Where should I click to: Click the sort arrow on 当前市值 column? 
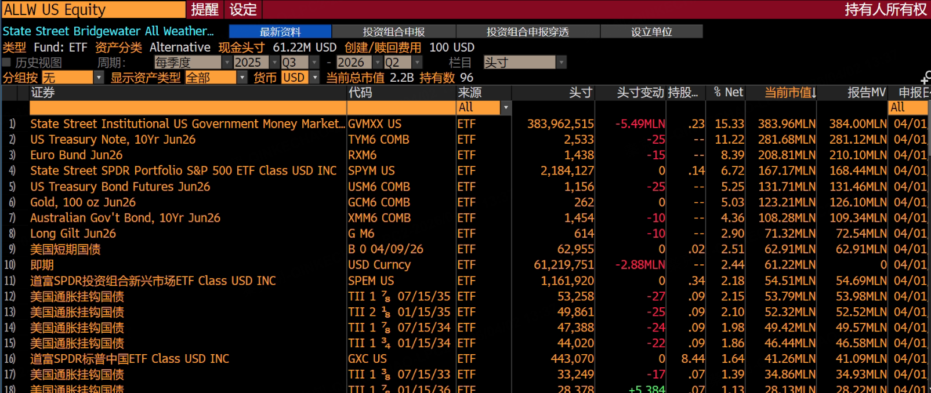pyautogui.click(x=814, y=93)
